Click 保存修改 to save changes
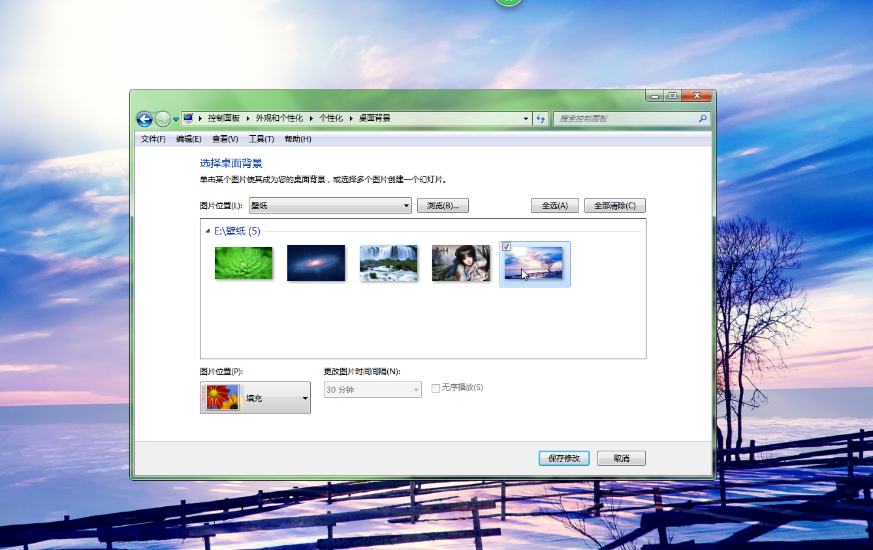This screenshot has height=550, width=873. (564, 459)
